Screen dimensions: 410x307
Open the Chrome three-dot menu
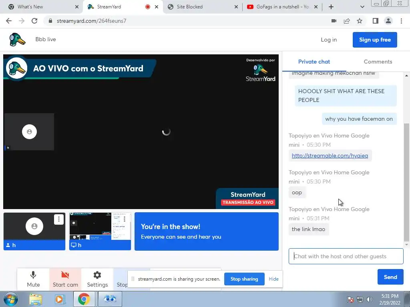pos(401,21)
